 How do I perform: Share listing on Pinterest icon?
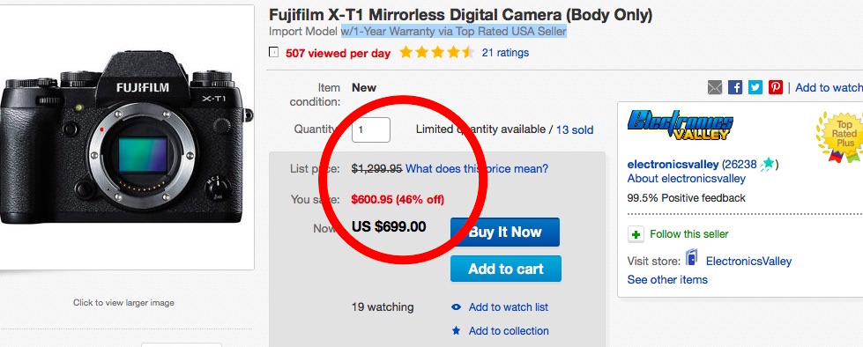[x=776, y=87]
